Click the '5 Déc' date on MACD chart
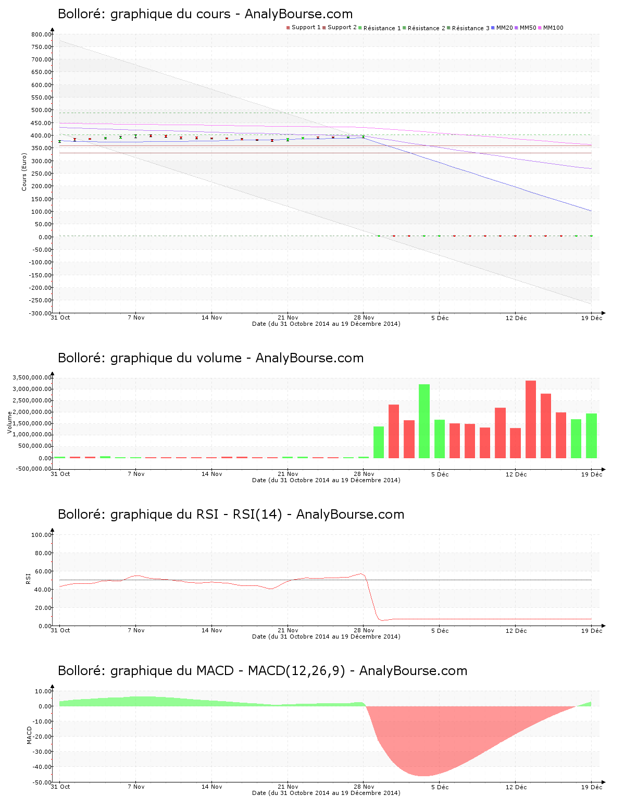The width and height of the screenshot is (625, 808). pos(440,787)
